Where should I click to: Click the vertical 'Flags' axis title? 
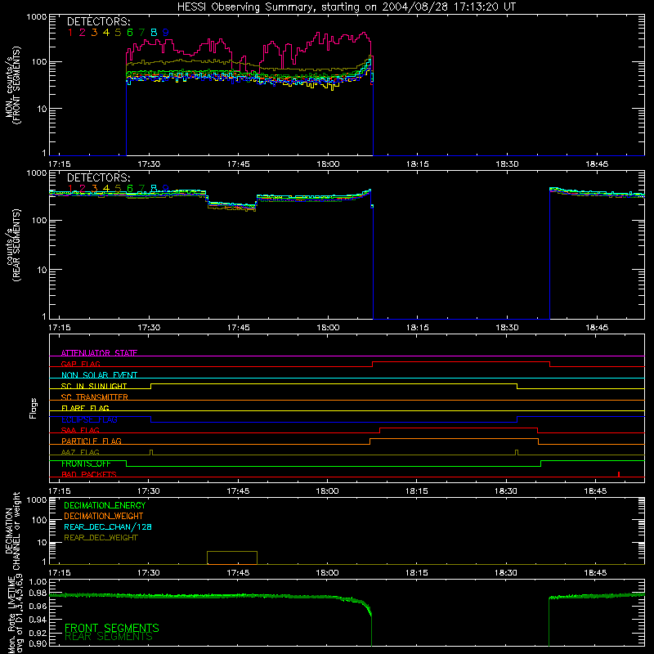pyautogui.click(x=33, y=408)
